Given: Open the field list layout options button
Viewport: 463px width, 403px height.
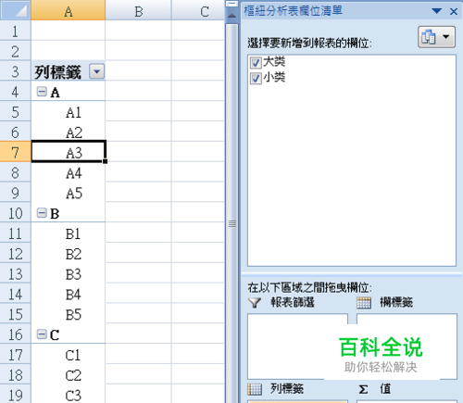Looking at the screenshot, I should [x=436, y=37].
